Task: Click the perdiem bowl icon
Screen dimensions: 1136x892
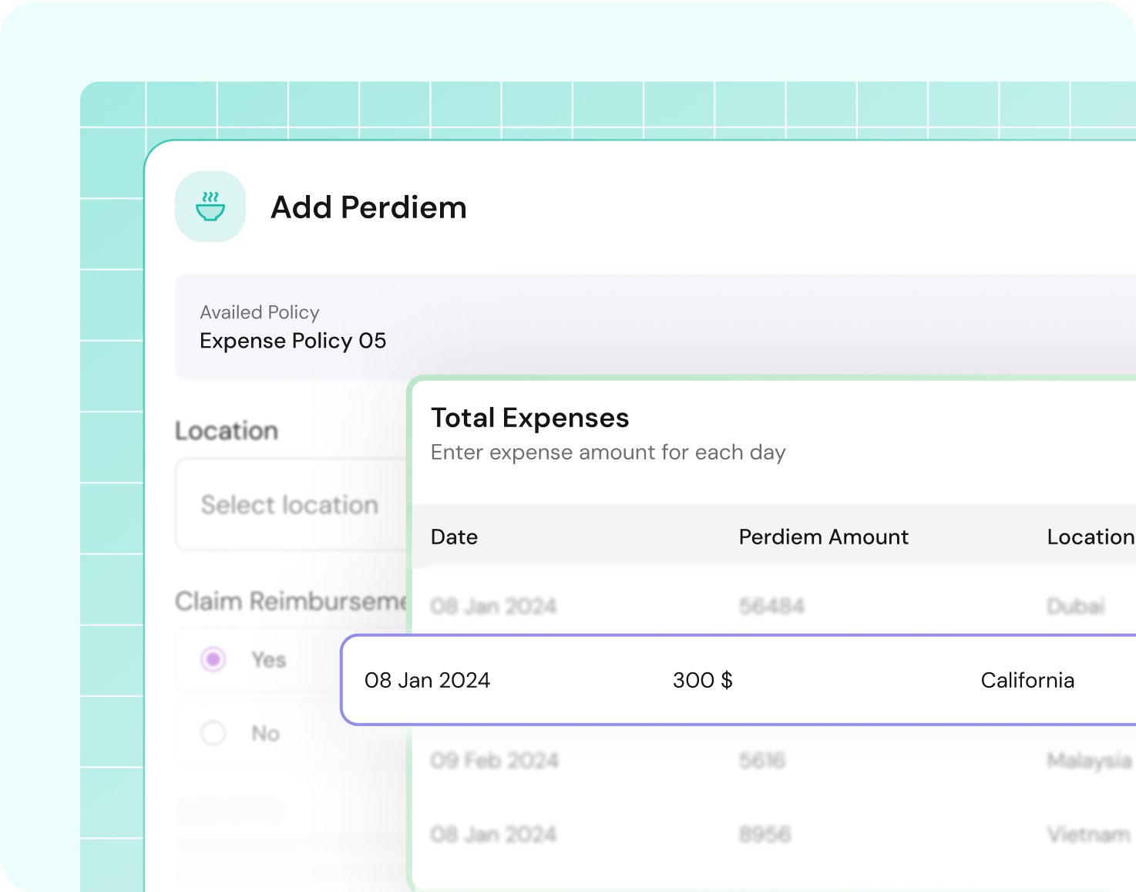Action: click(210, 207)
